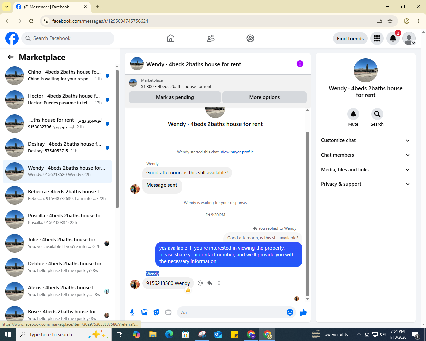Open View buyer profile link
Viewport: 426px width, 341px height.
[237, 152]
